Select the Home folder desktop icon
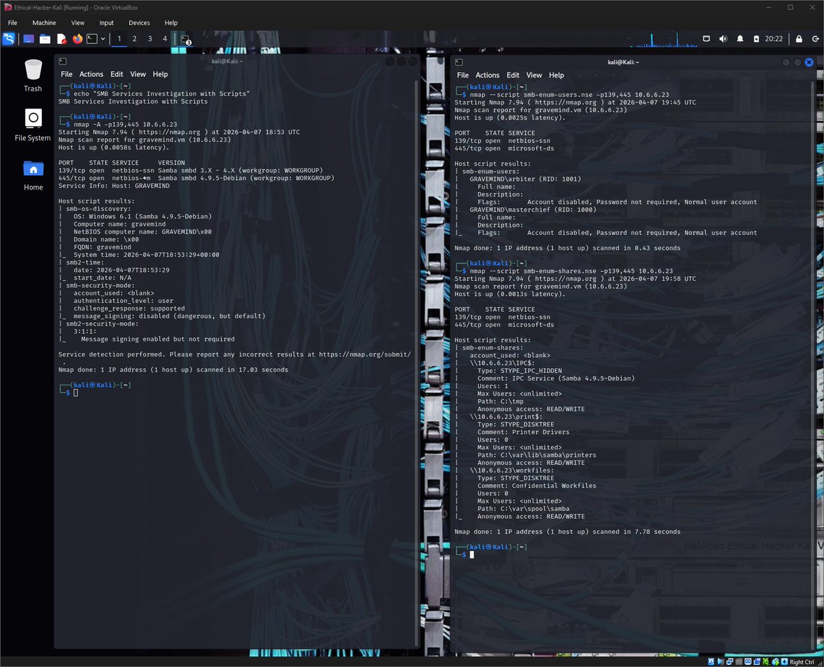The width and height of the screenshot is (824, 667). click(x=33, y=174)
